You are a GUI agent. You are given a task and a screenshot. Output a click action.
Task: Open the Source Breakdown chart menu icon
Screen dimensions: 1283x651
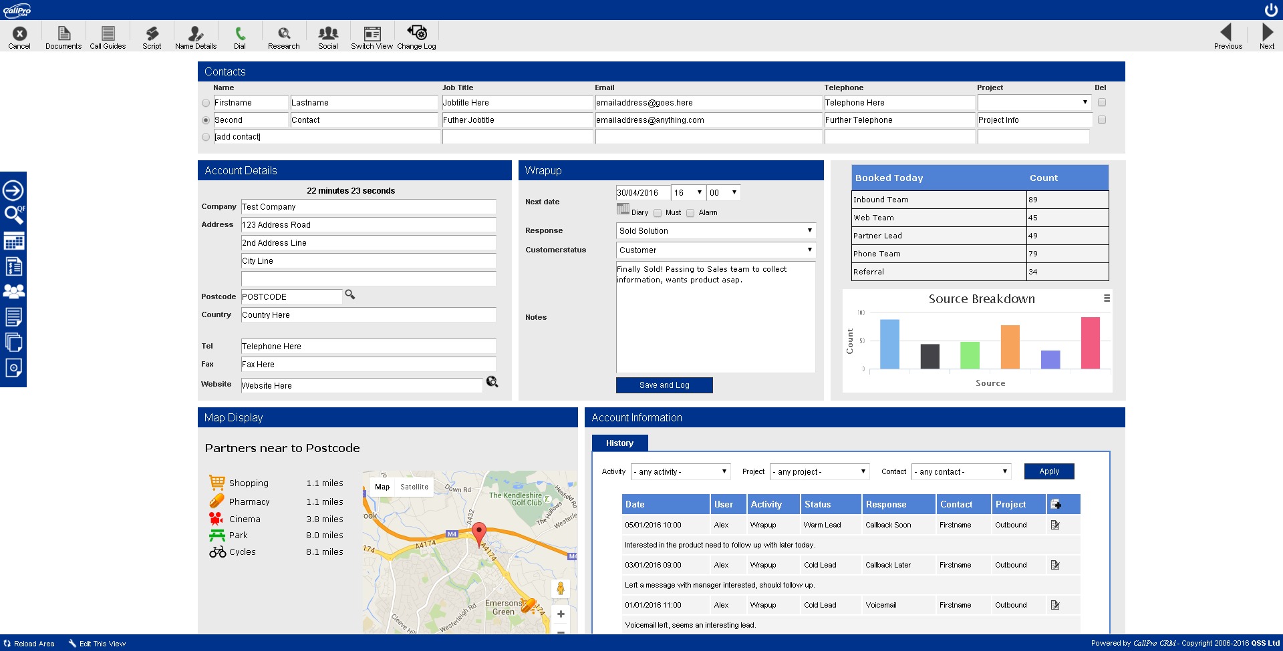(x=1107, y=298)
